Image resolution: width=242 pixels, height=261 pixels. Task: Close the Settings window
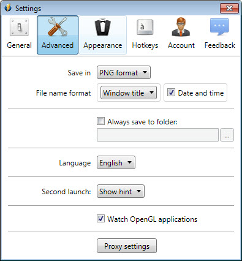(x=229, y=8)
